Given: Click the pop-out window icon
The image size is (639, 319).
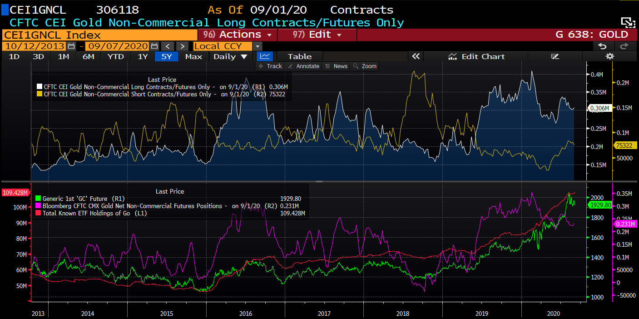Looking at the screenshot, I should pos(627,22).
